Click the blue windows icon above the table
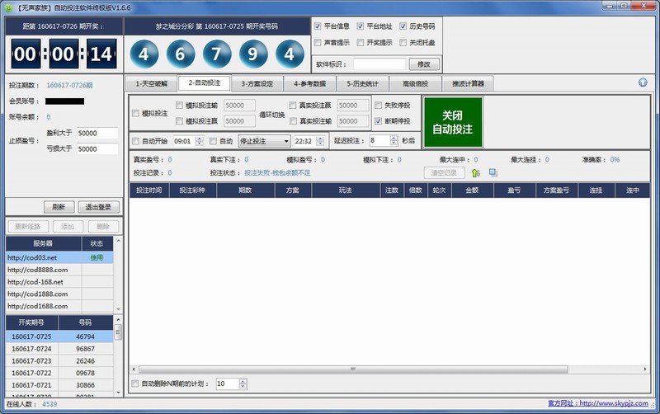Screen dimensions: 660x414 [x=493, y=173]
